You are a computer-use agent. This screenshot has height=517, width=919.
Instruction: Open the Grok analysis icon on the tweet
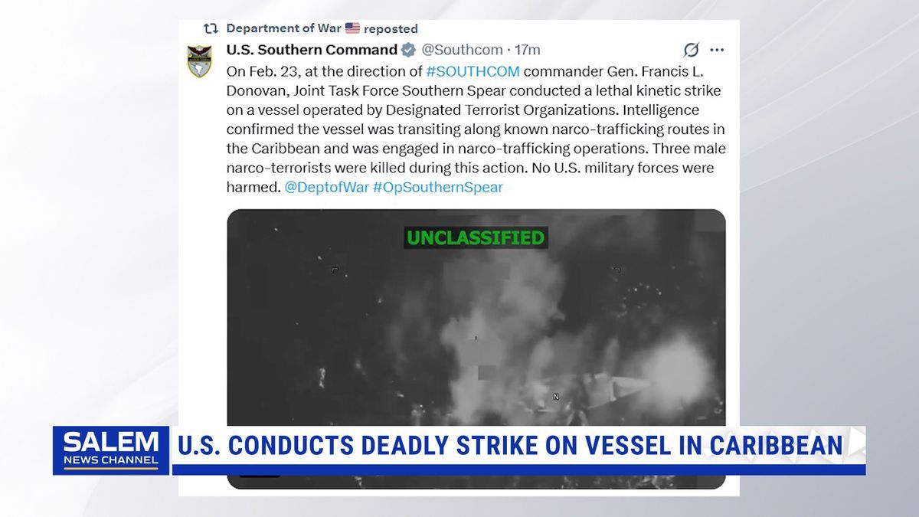click(691, 50)
